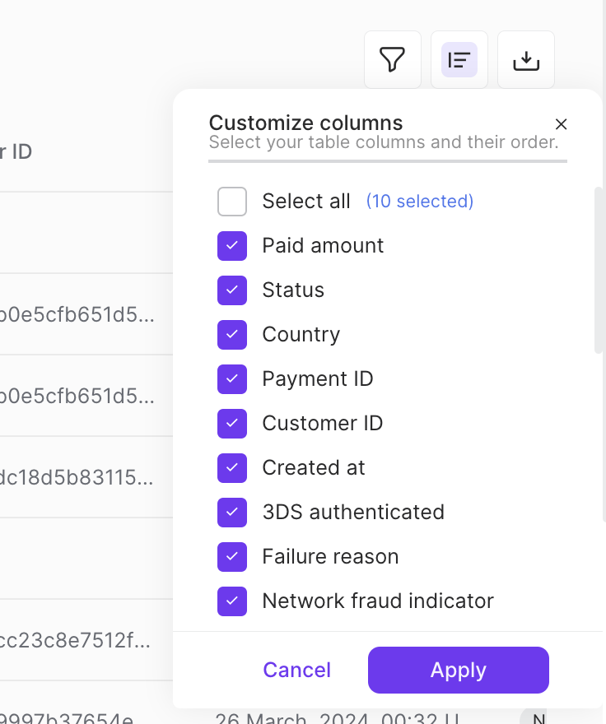Enable the Select all checkbox

[232, 201]
